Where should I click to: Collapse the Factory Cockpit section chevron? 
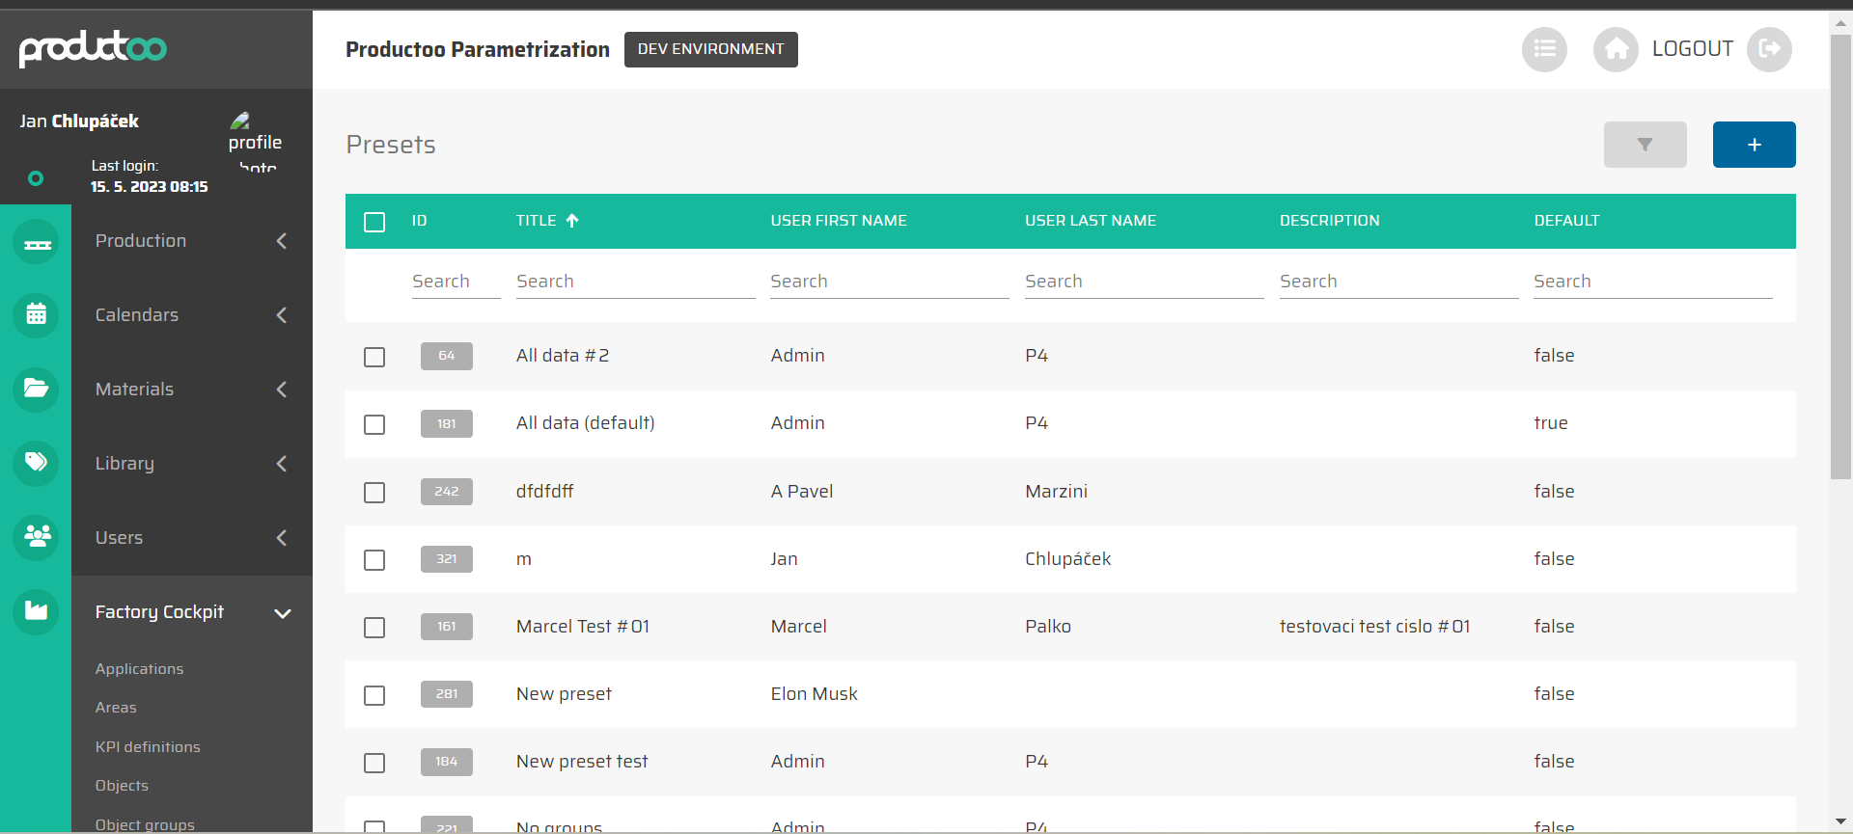[282, 613]
